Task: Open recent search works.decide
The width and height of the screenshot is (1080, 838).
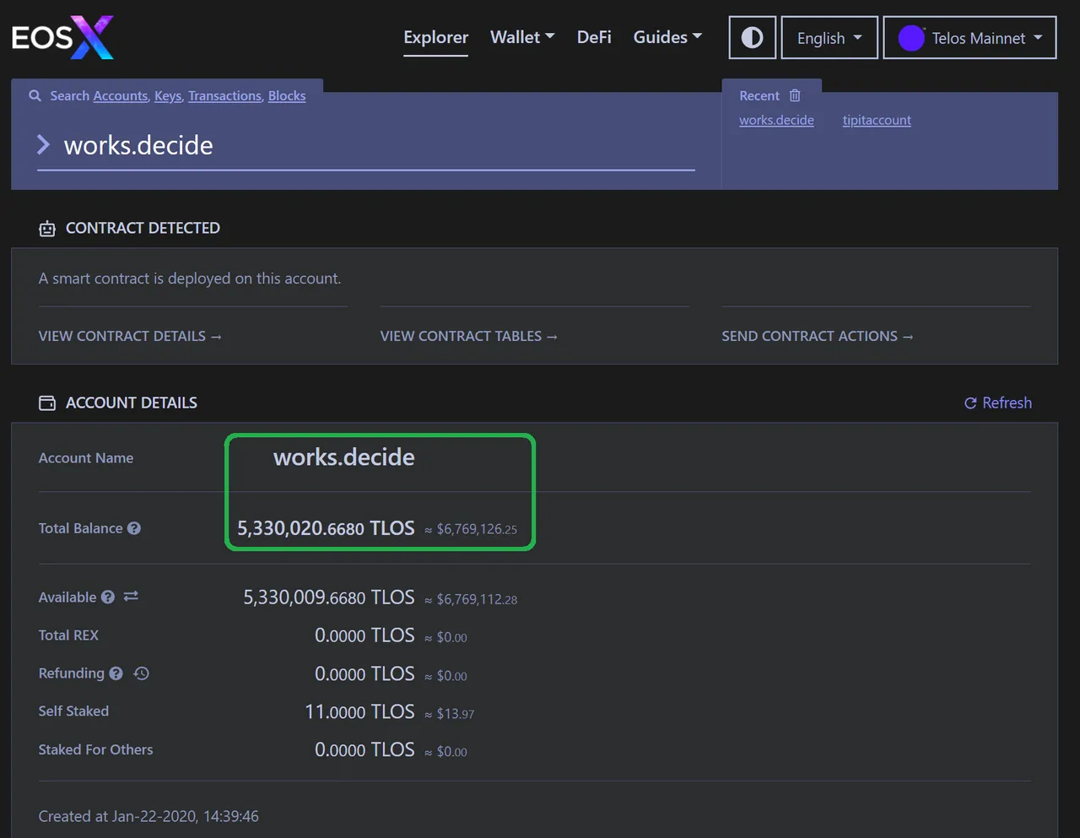Action: pyautogui.click(x=776, y=120)
